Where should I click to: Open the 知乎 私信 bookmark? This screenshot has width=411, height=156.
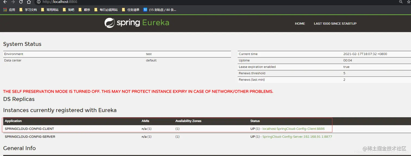pyautogui.click(x=160, y=10)
